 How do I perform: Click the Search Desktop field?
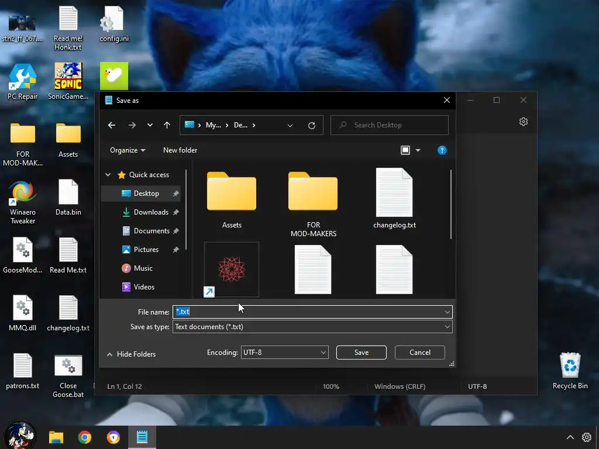pyautogui.click(x=389, y=125)
